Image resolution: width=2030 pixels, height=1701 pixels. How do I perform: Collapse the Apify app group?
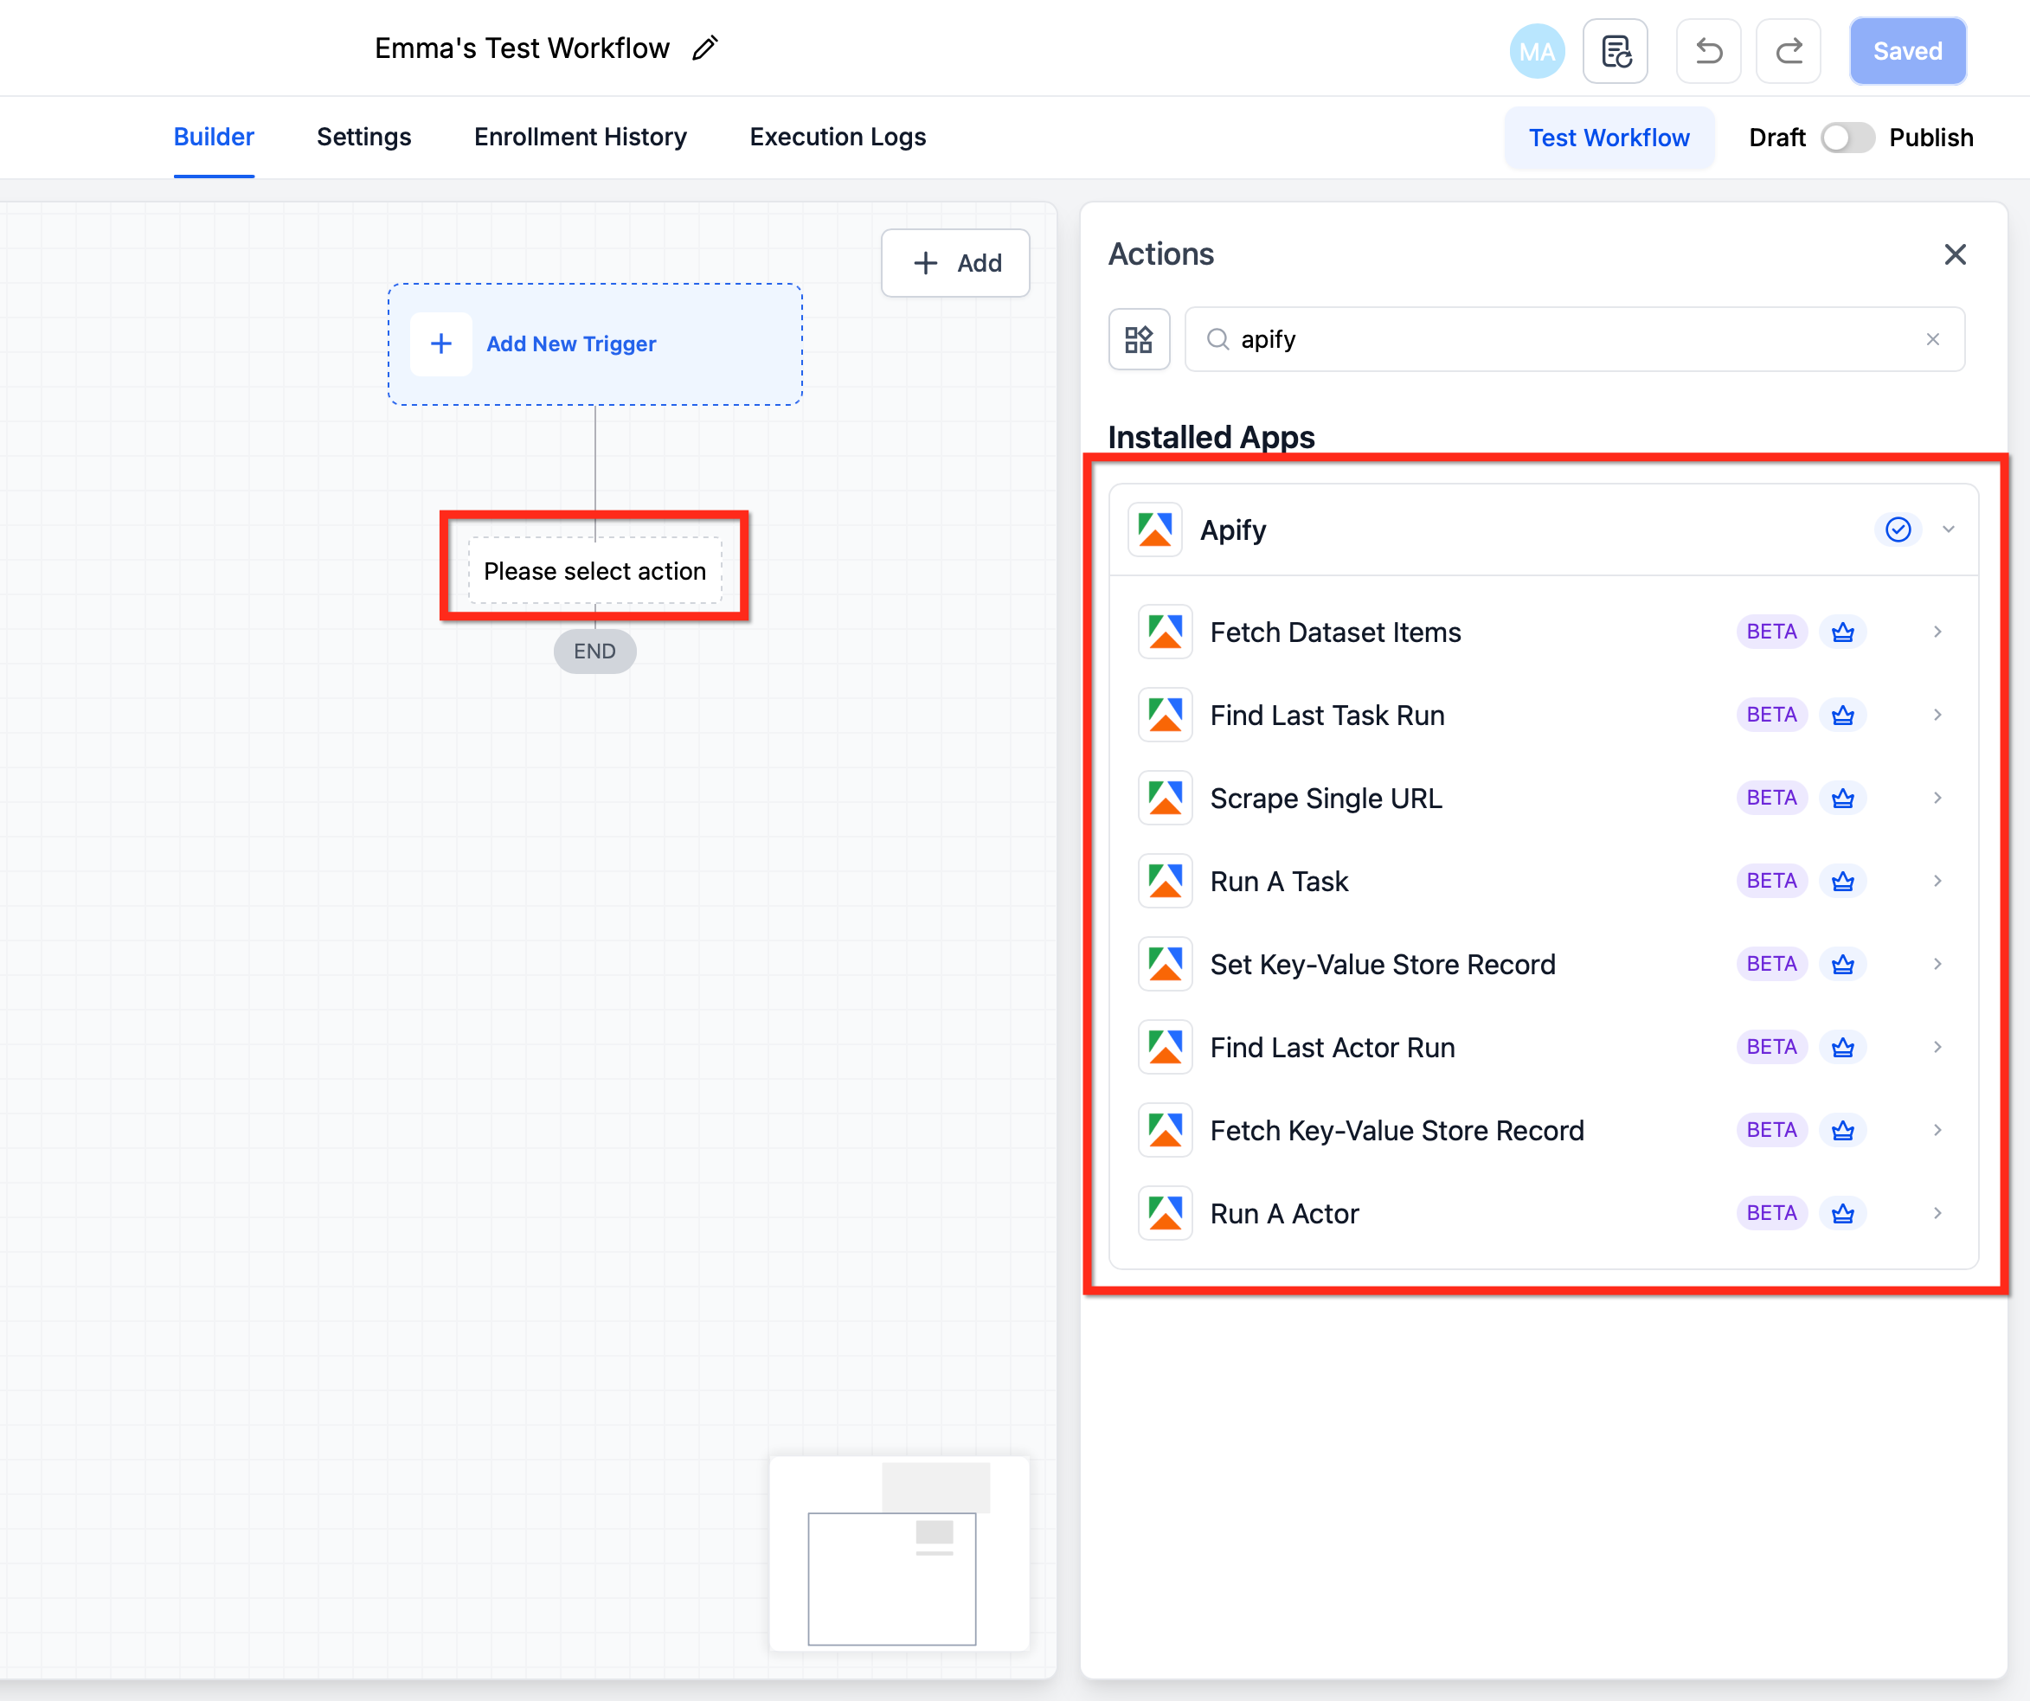coord(1949,530)
